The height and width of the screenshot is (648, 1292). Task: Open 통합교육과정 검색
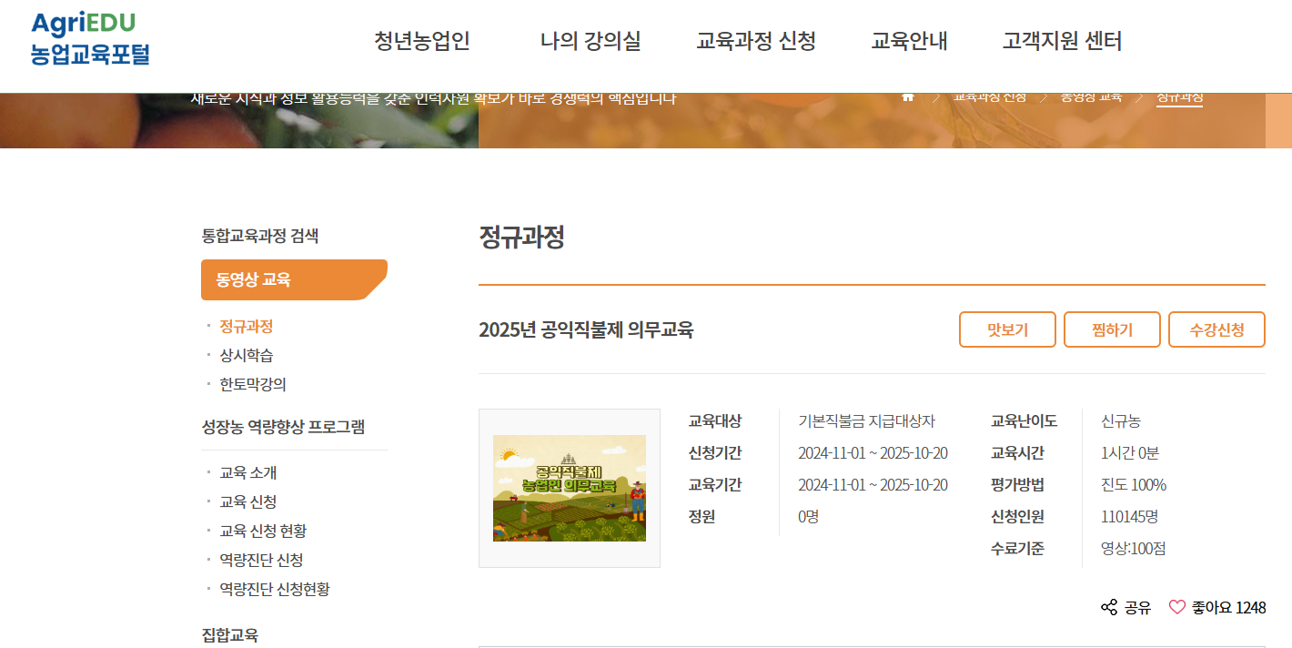point(261,235)
